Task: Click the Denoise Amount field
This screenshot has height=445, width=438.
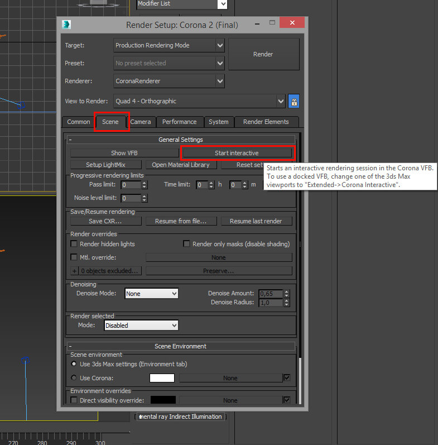Action: coord(271,294)
